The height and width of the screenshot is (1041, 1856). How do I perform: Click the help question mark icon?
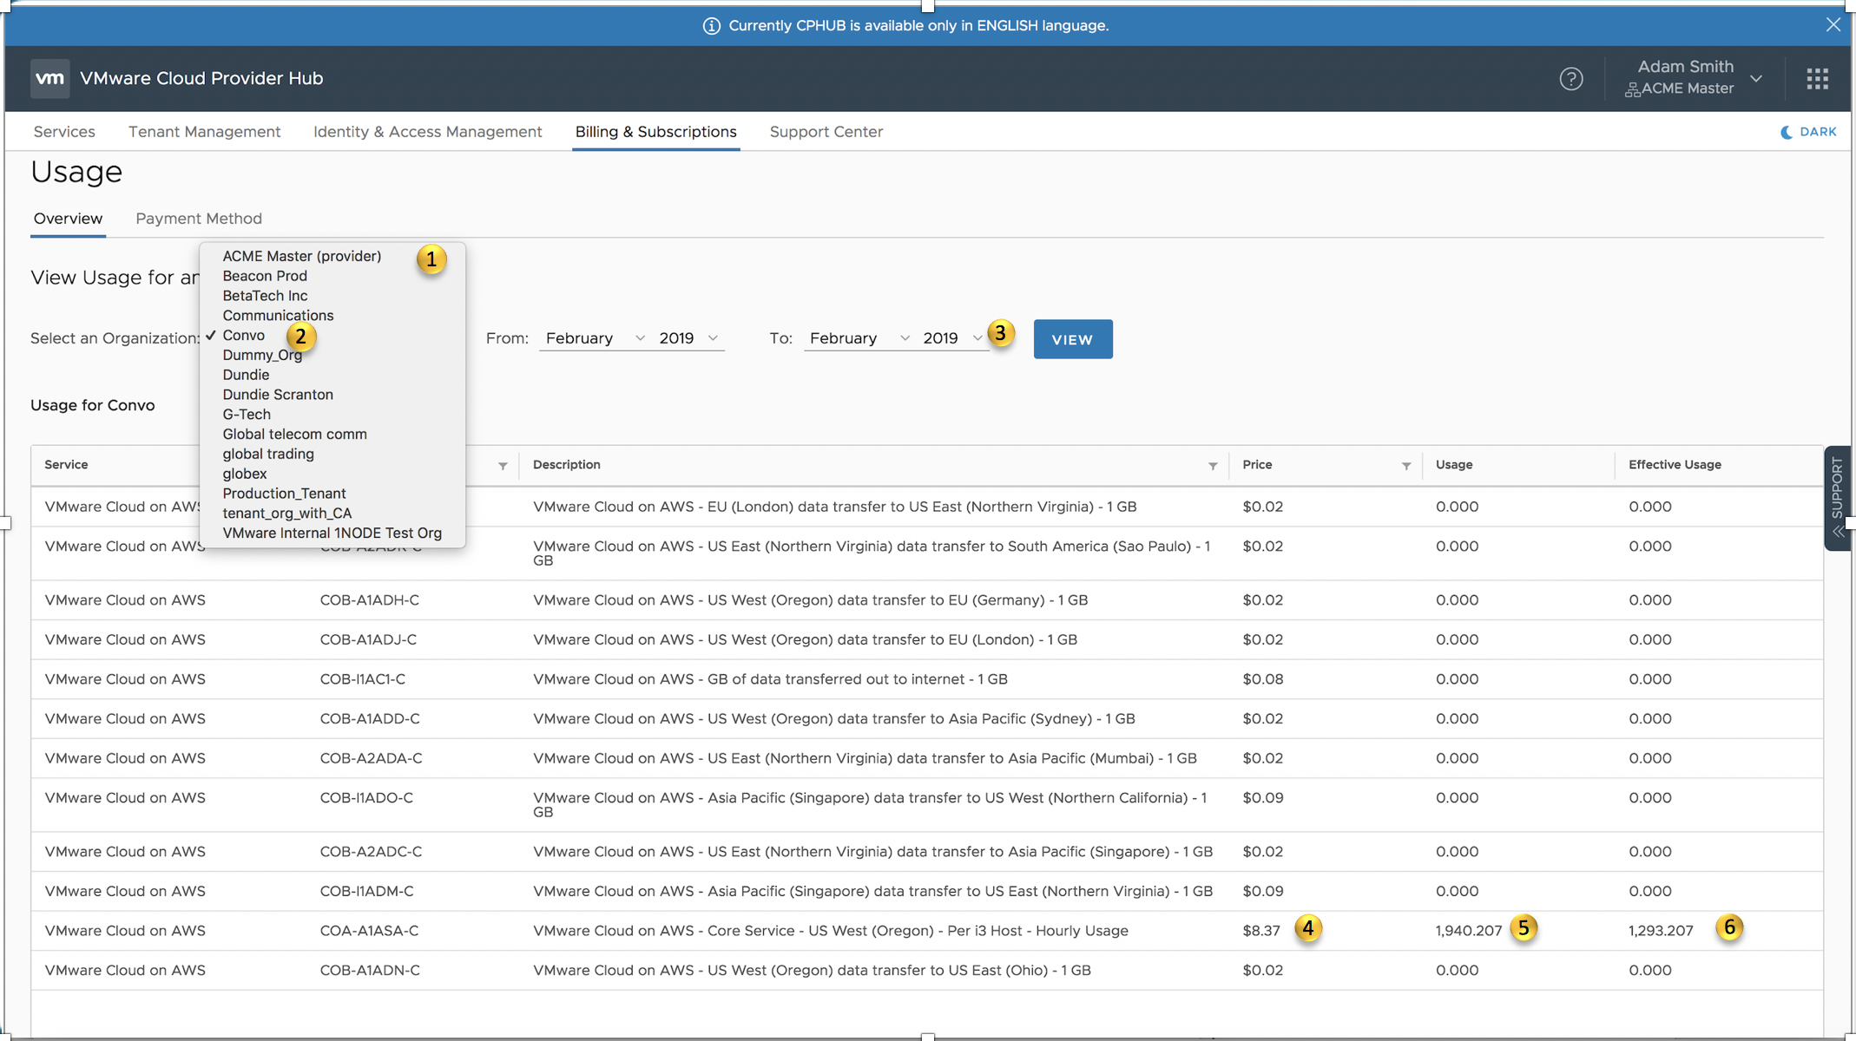1570,79
